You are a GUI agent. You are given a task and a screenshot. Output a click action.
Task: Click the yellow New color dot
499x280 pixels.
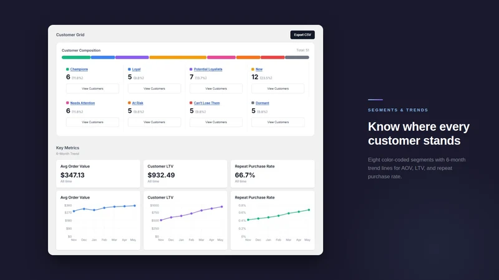pos(253,69)
